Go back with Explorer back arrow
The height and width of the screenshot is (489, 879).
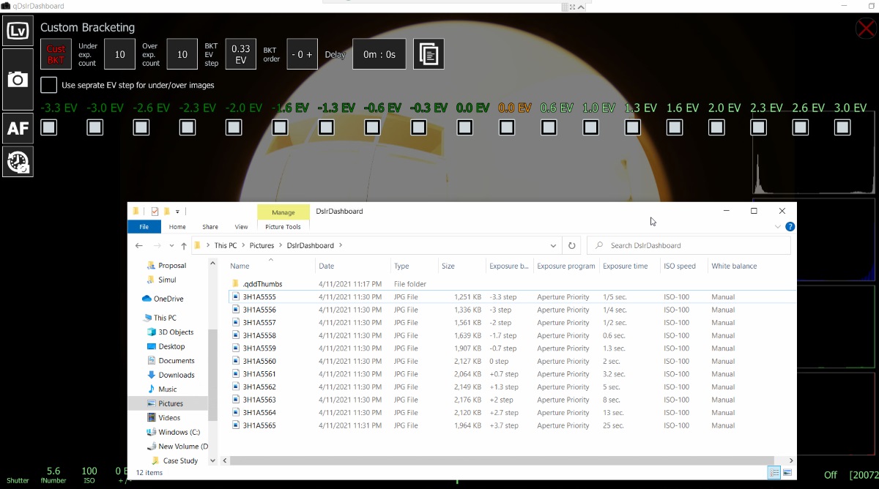pyautogui.click(x=139, y=245)
